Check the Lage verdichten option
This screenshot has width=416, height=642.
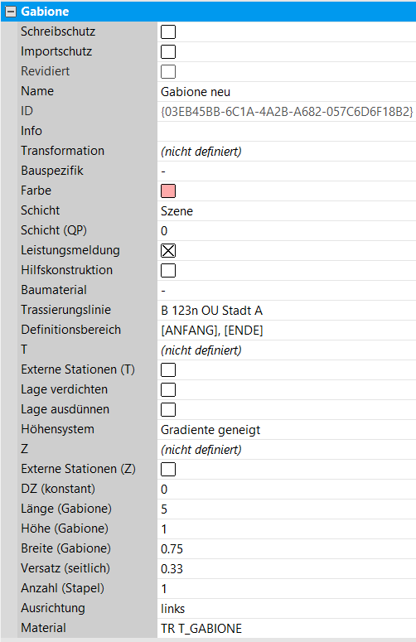coord(168,390)
